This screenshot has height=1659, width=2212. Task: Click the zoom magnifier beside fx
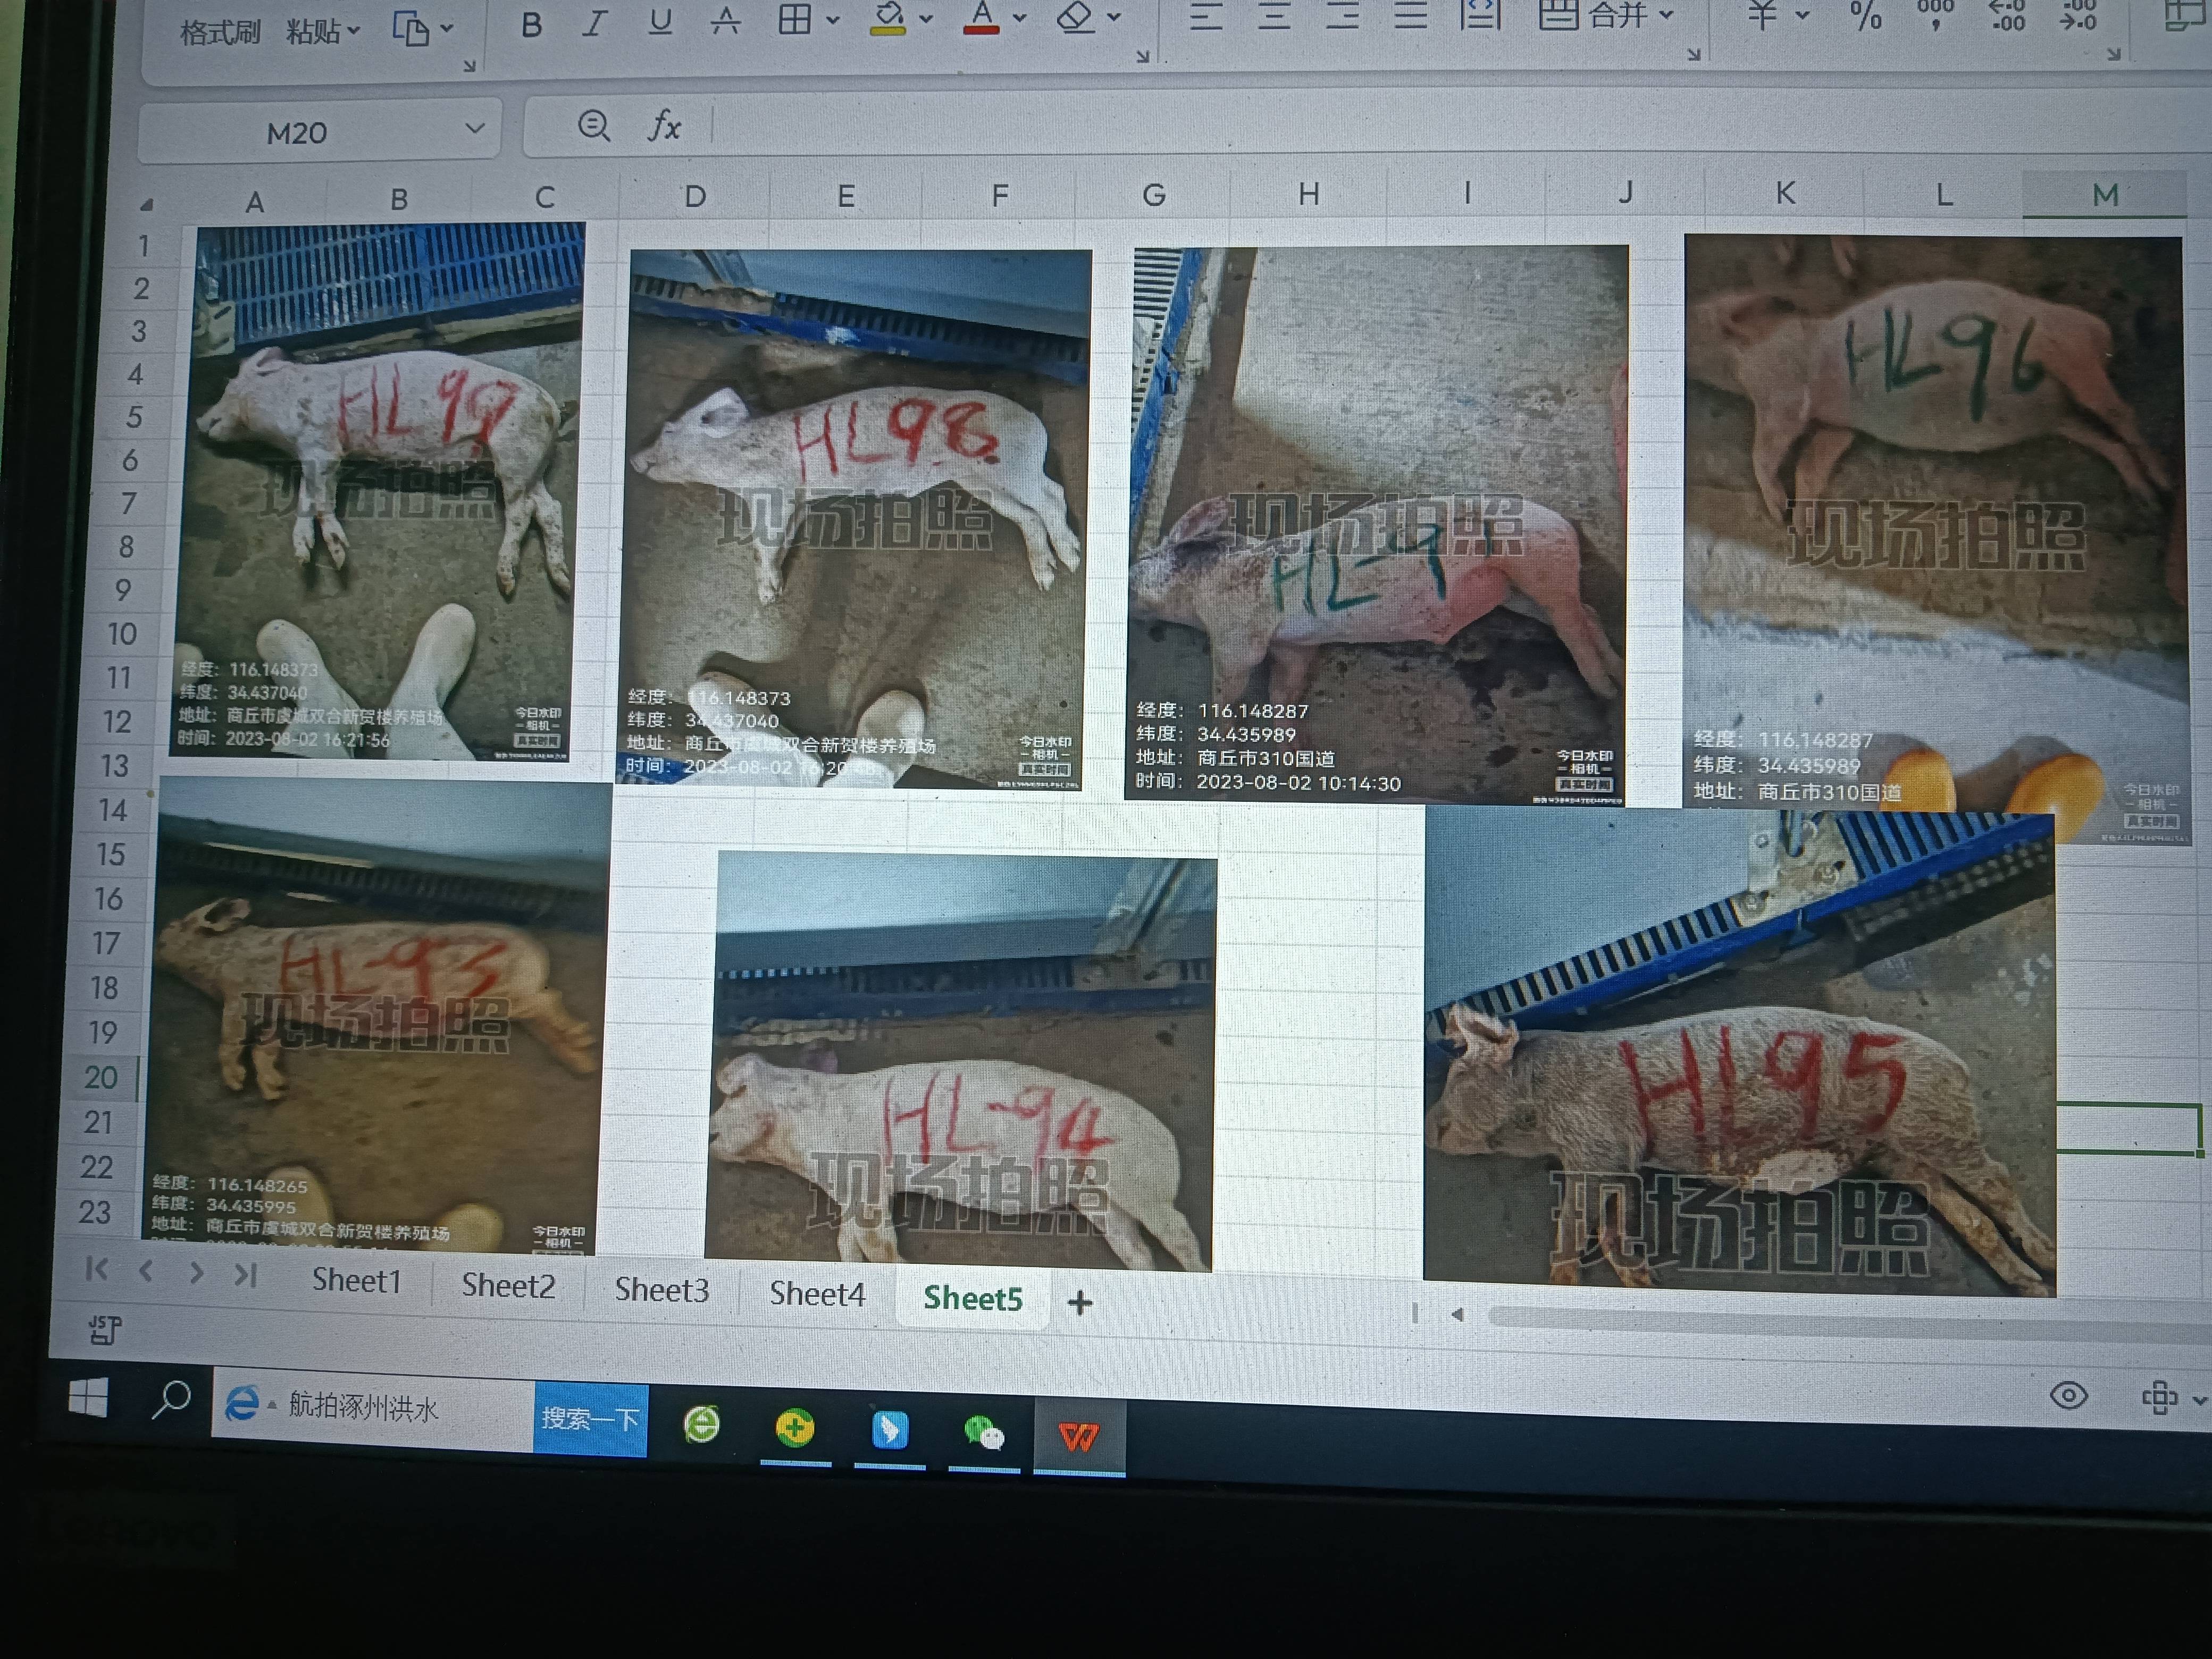click(594, 126)
